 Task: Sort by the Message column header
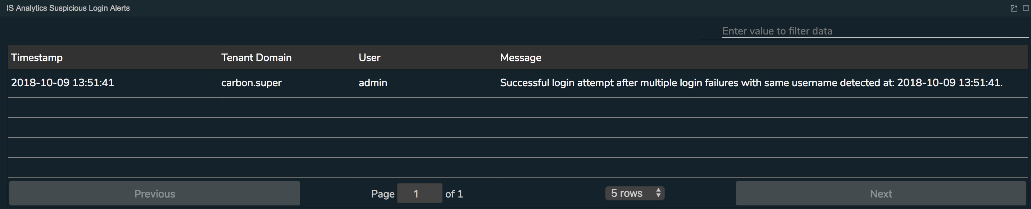[x=521, y=57]
